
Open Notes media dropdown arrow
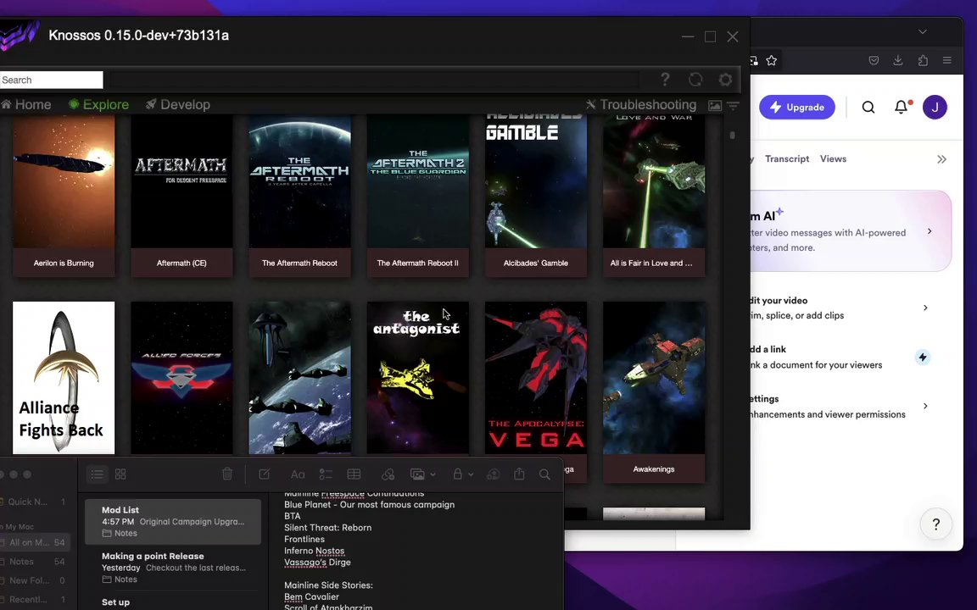coord(433,474)
